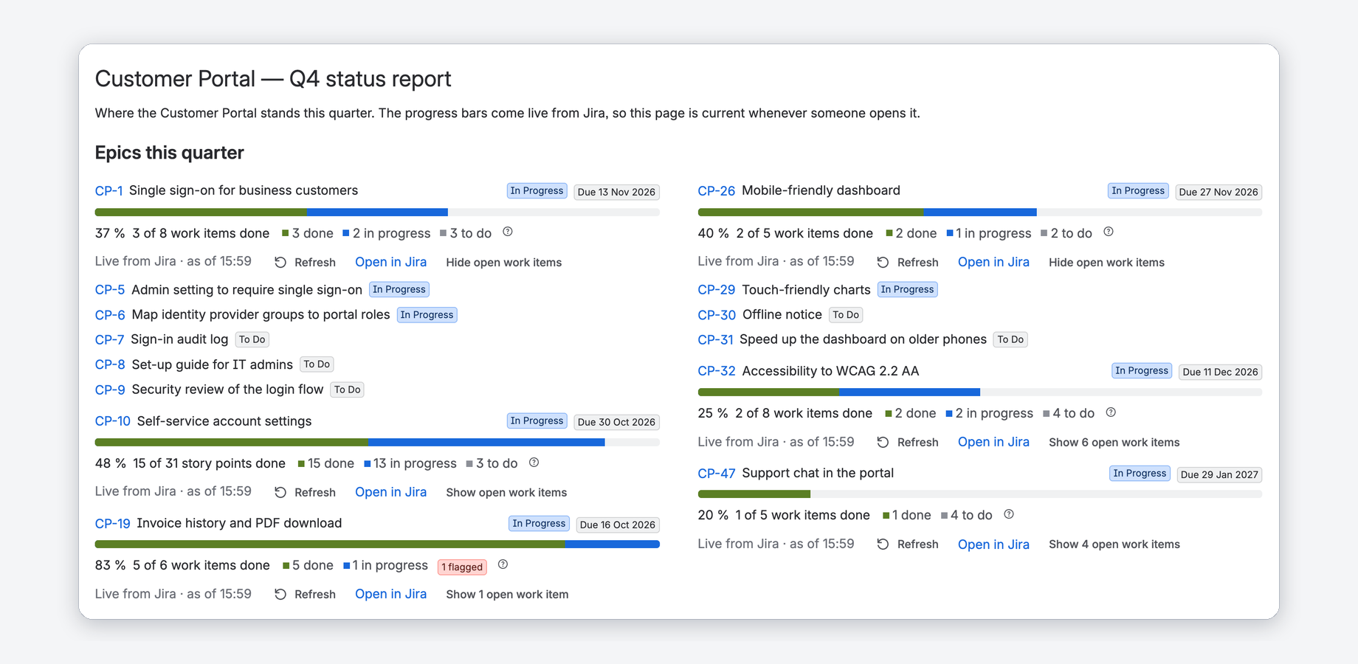Click the help icon in the CP-47 stats row
The height and width of the screenshot is (664, 1358).
coord(1009,513)
